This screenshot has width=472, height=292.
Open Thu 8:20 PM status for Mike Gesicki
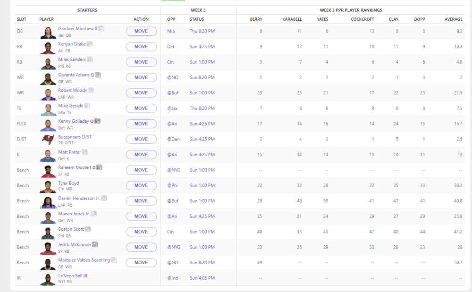[202, 108]
